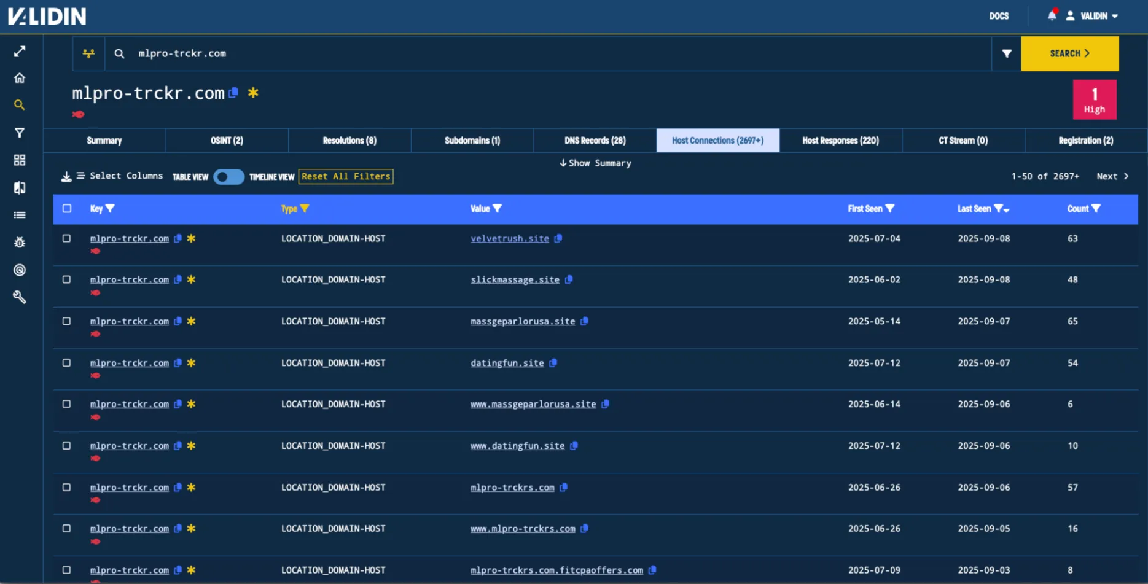Copy slickmassage.site value

[x=569, y=280]
